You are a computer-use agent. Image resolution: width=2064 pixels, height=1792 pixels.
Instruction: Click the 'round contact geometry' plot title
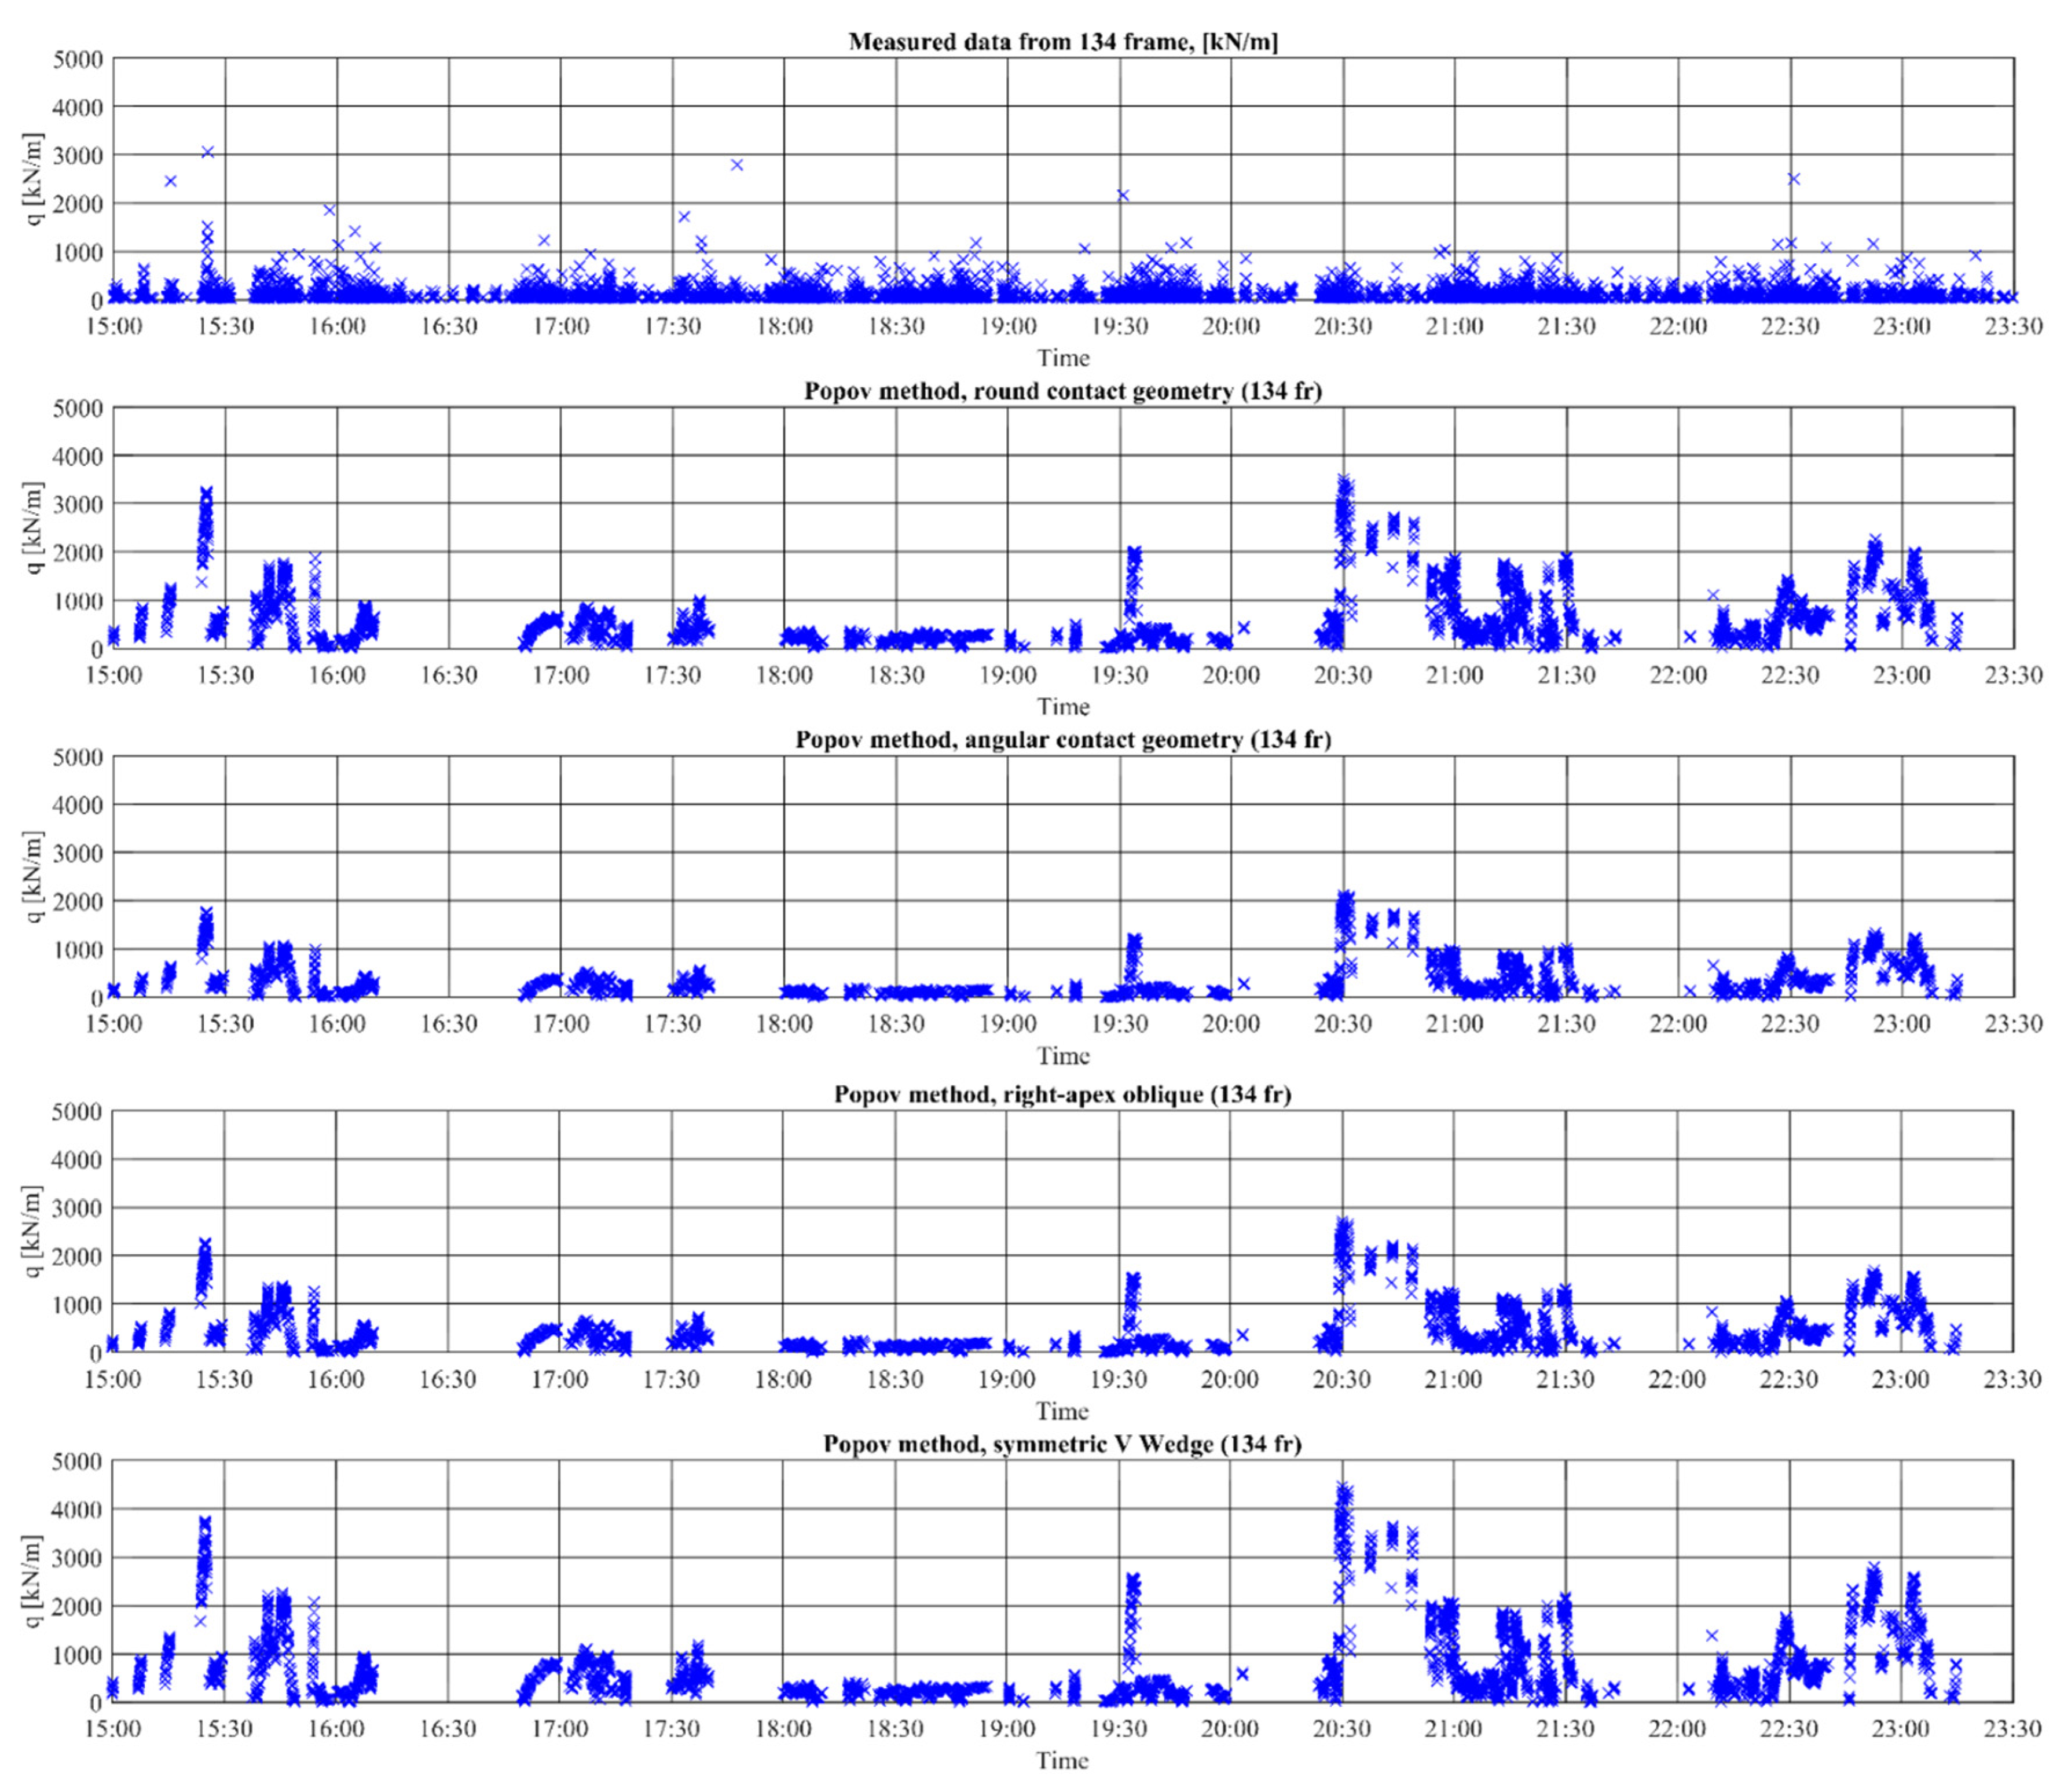(1062, 391)
